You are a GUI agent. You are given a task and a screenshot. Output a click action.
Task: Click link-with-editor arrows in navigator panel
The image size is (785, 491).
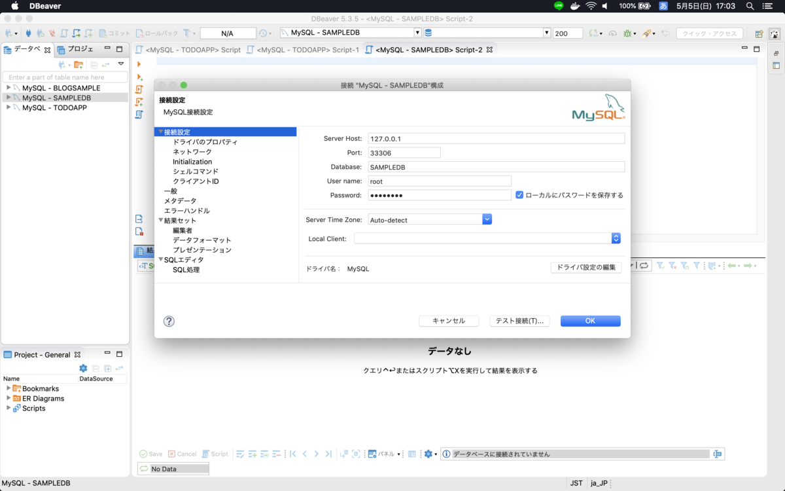click(x=106, y=65)
